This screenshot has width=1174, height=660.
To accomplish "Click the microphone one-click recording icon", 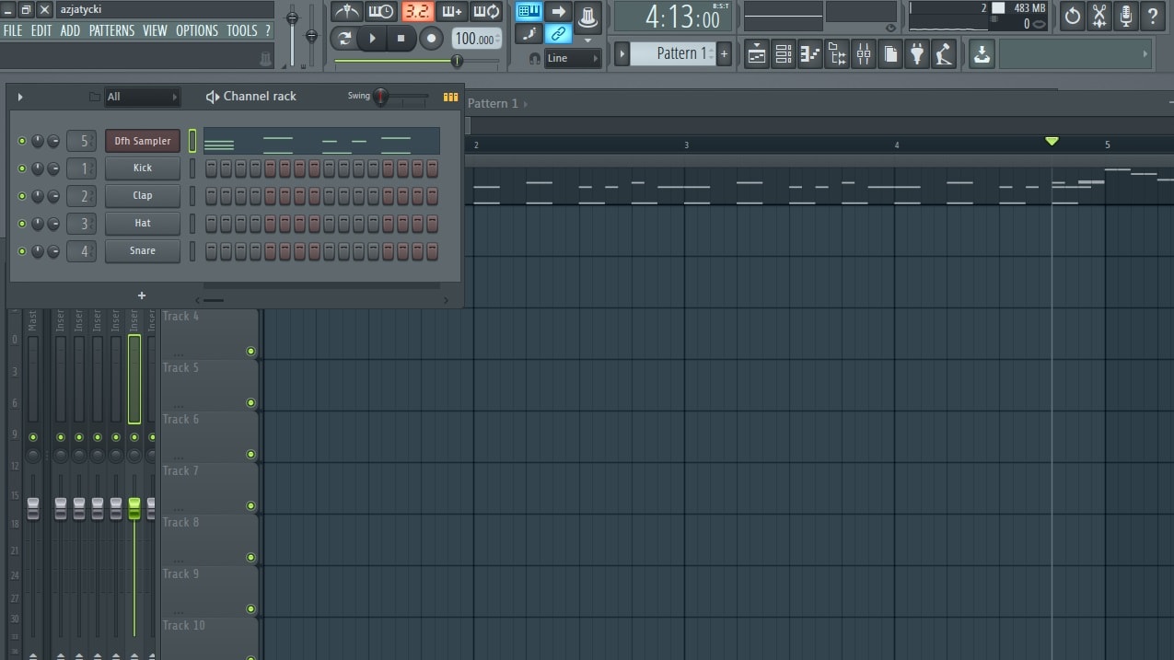I will coord(1126,16).
